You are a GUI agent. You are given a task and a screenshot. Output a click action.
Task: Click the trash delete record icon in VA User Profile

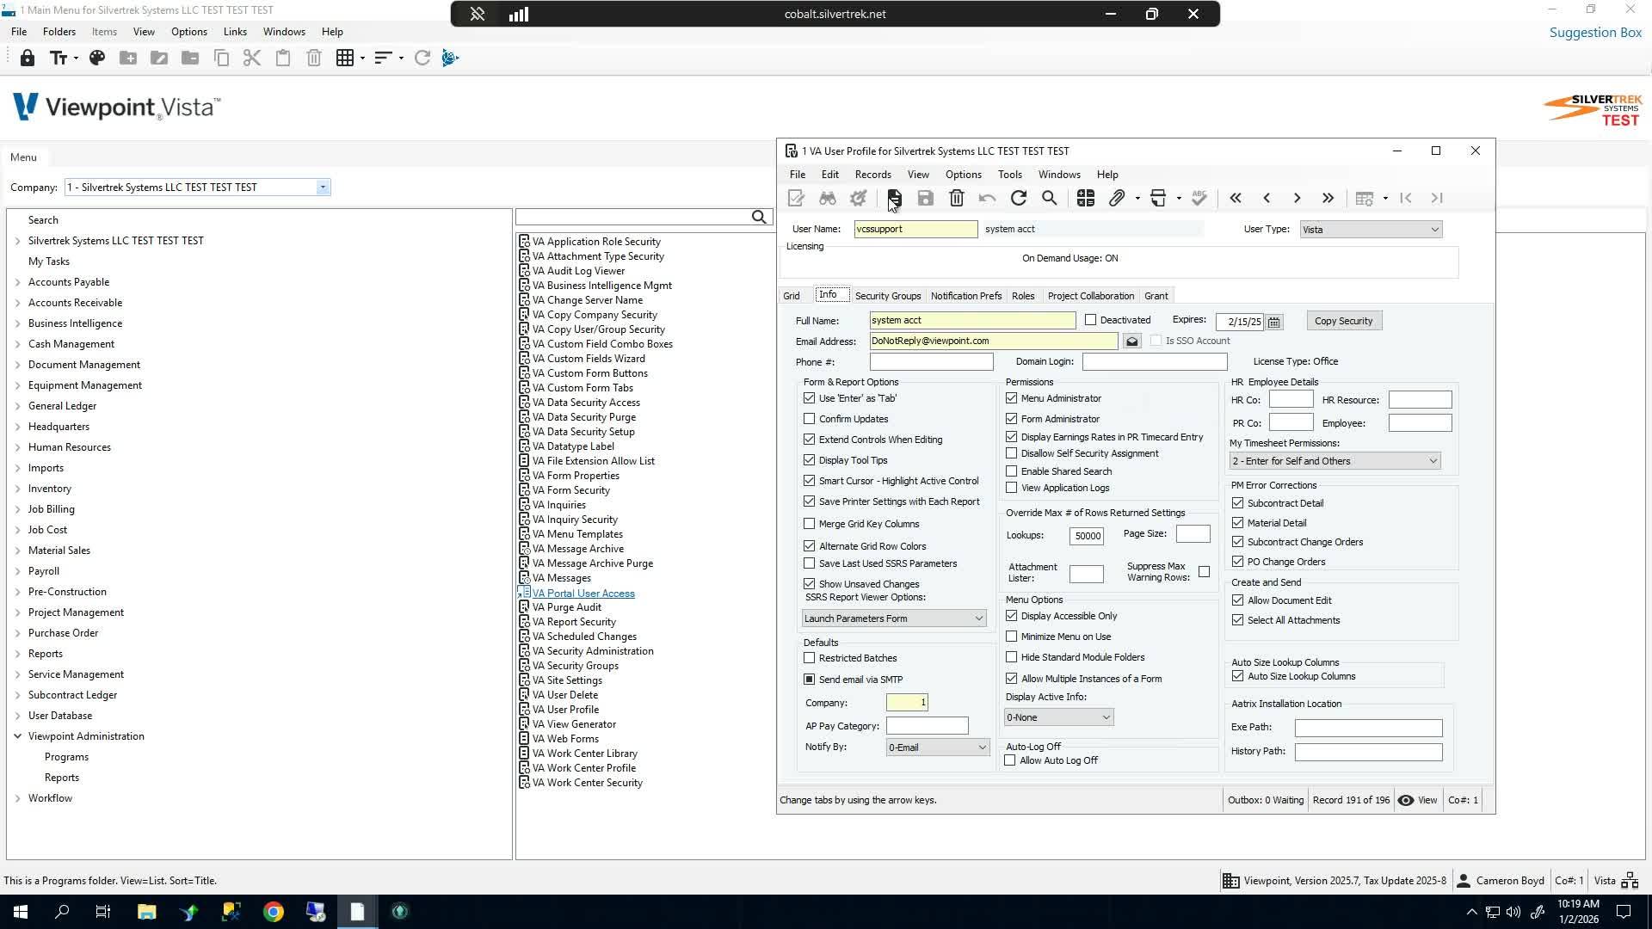pyautogui.click(x=957, y=199)
